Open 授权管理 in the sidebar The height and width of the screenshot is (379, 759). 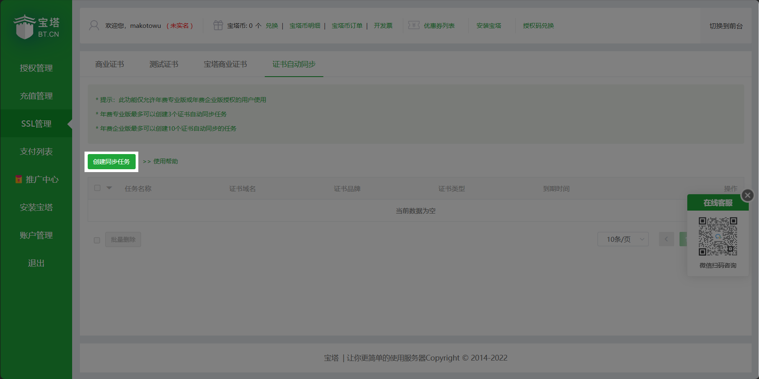36,68
